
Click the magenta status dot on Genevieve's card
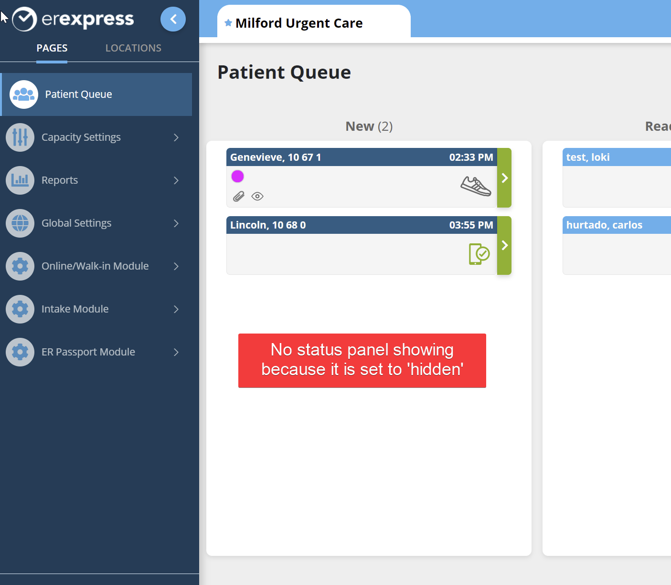pyautogui.click(x=237, y=177)
